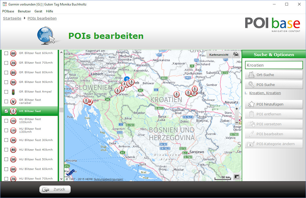Toggle the mini overview map icon
Viewport: 306px width, 198px height.
tap(237, 177)
